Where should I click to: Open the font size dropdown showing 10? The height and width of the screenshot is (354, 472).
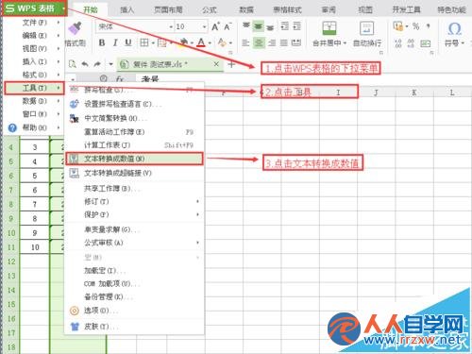click(x=204, y=27)
